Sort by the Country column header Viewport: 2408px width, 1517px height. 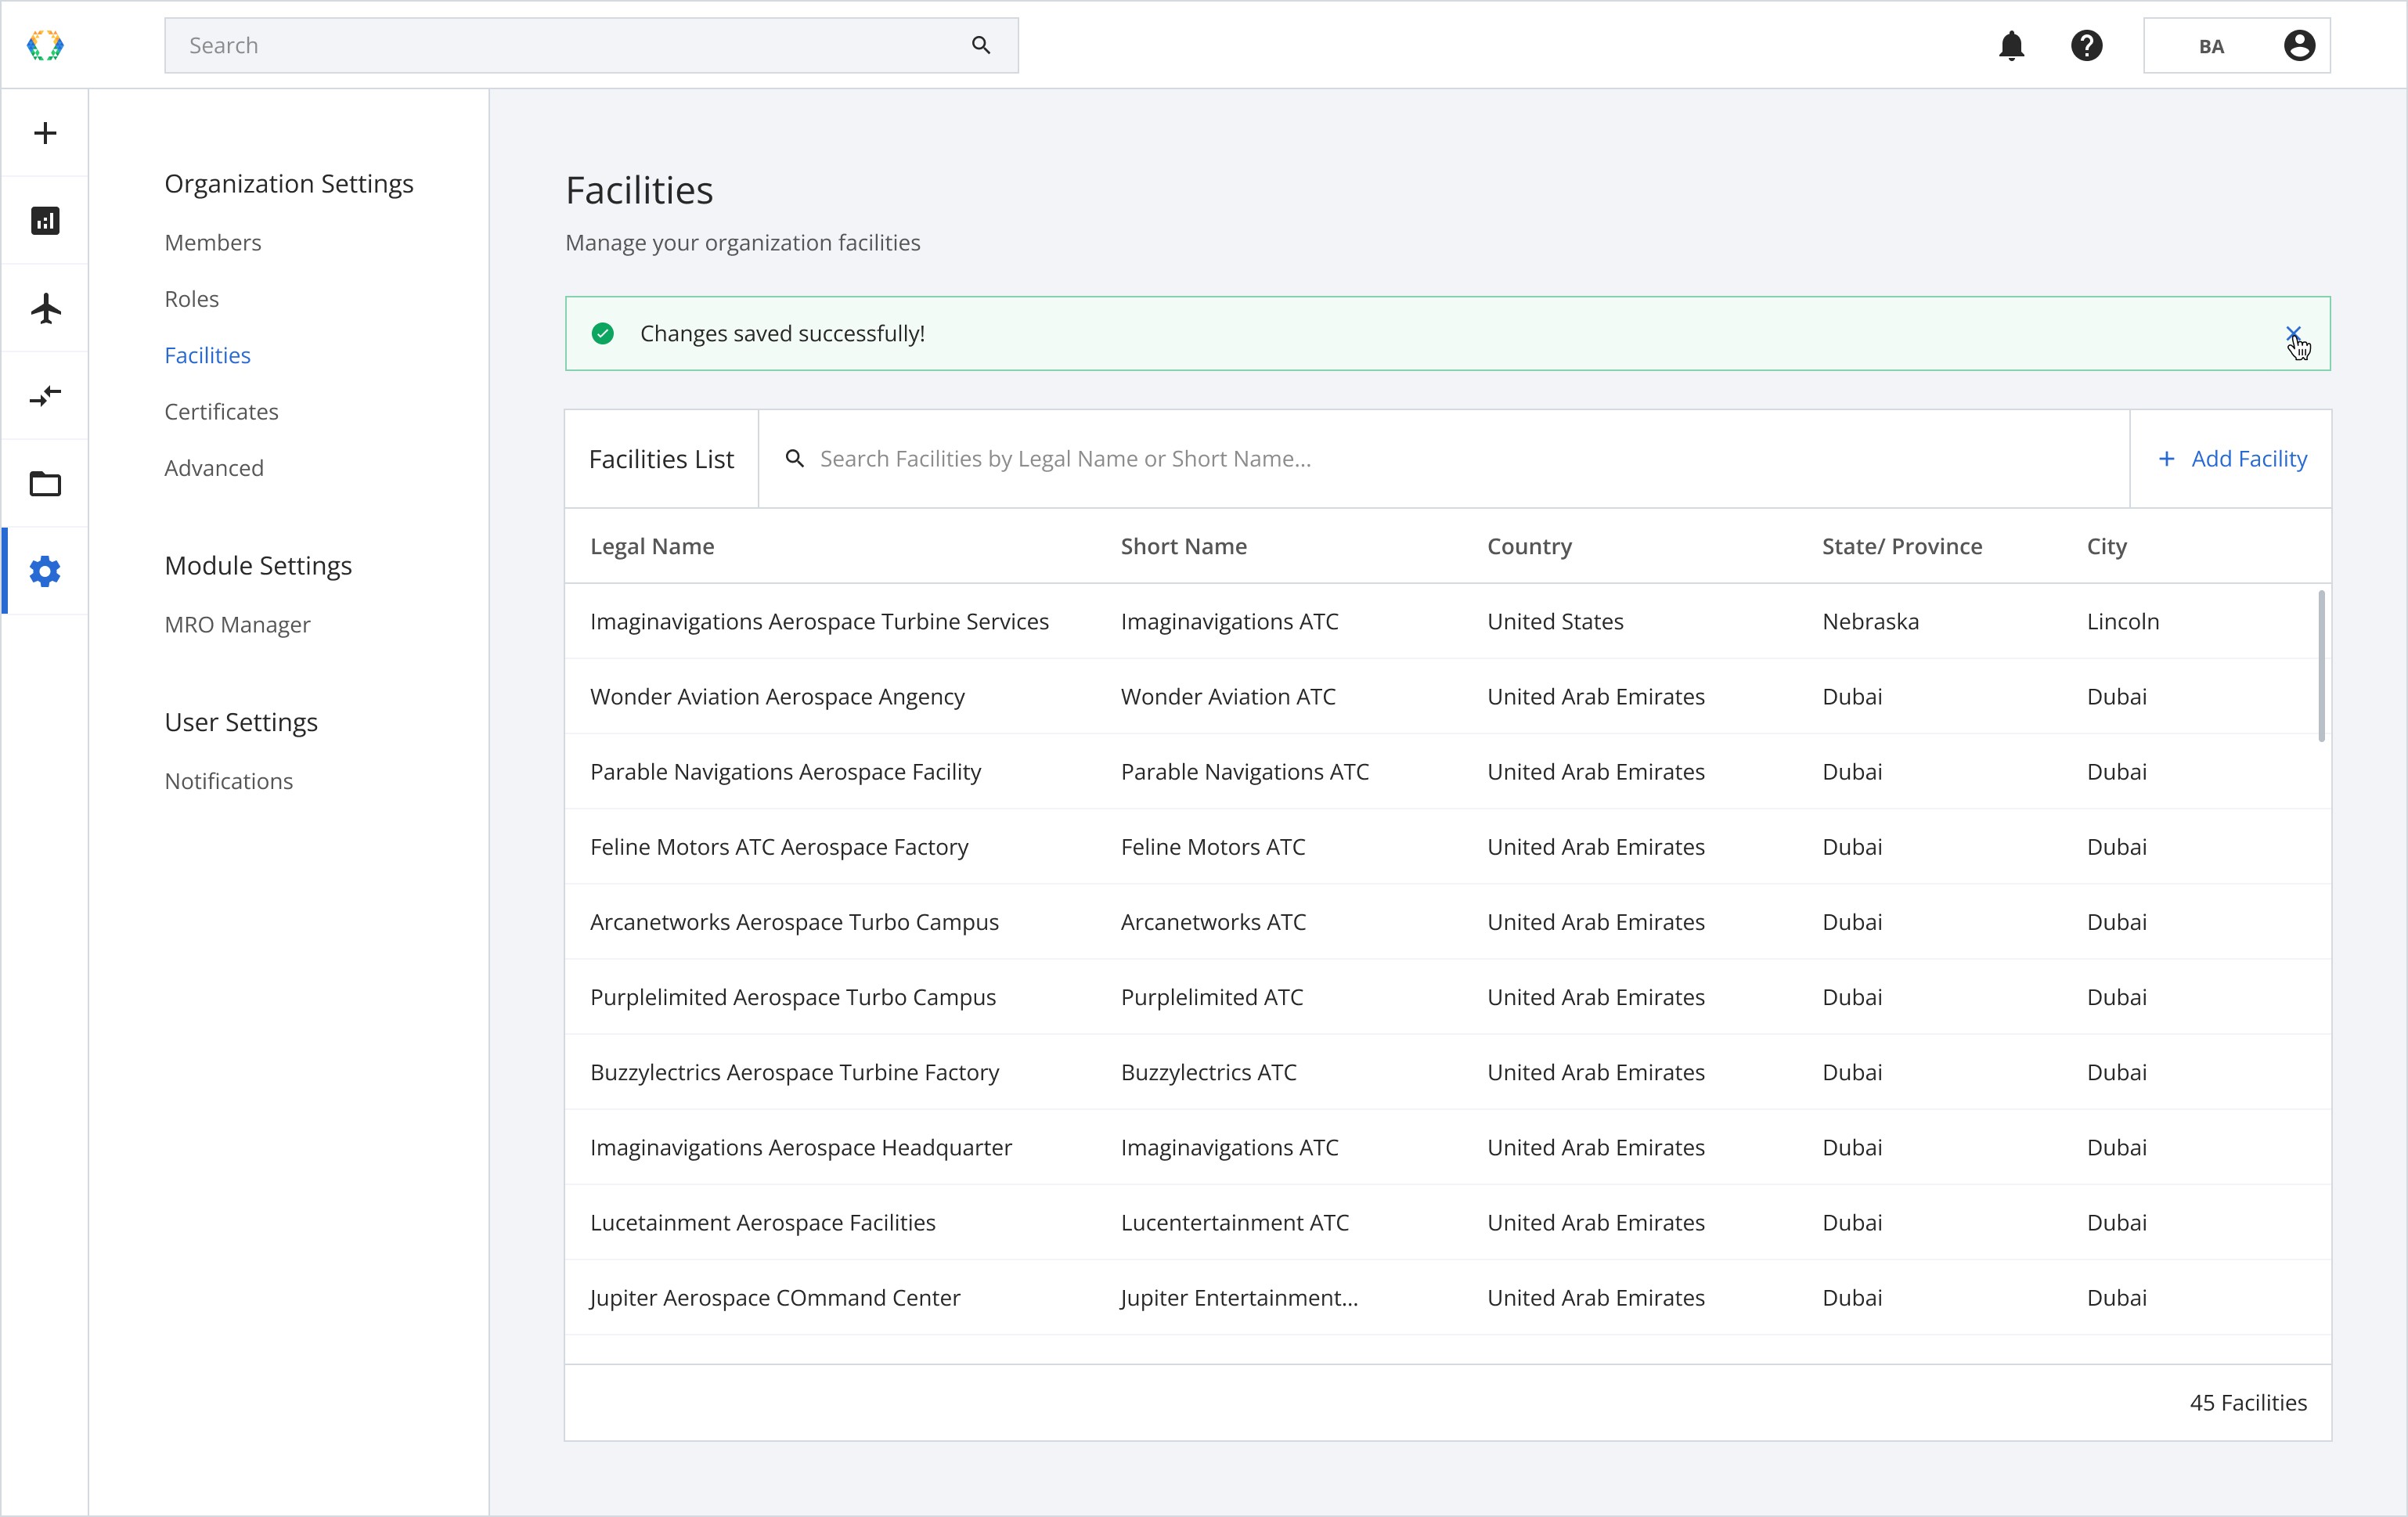1530,546
